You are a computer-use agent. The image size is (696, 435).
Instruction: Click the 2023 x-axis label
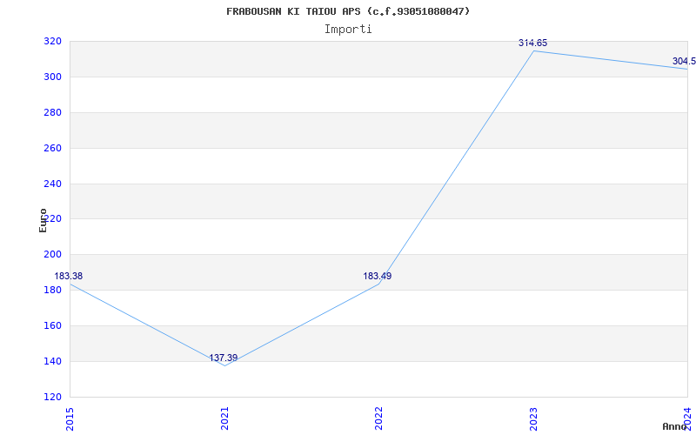click(533, 418)
